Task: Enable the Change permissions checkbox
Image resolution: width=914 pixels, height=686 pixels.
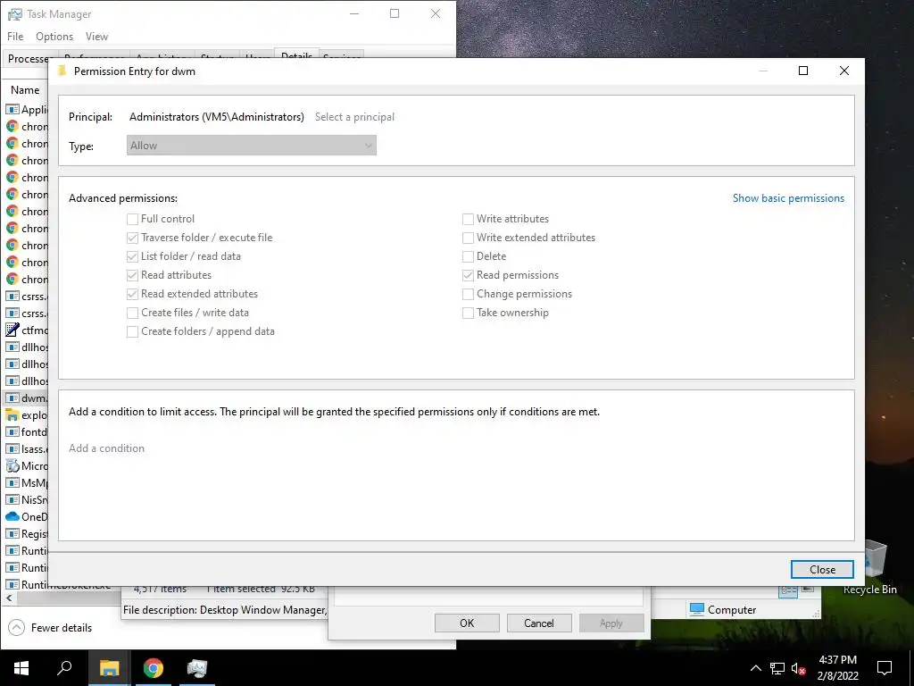Action: (x=468, y=294)
